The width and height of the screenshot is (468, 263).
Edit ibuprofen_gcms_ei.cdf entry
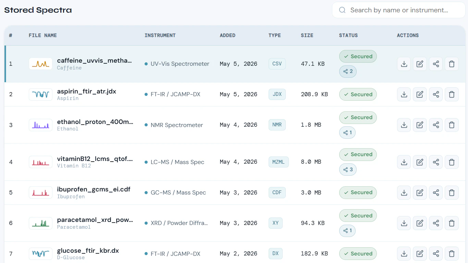[x=420, y=193]
